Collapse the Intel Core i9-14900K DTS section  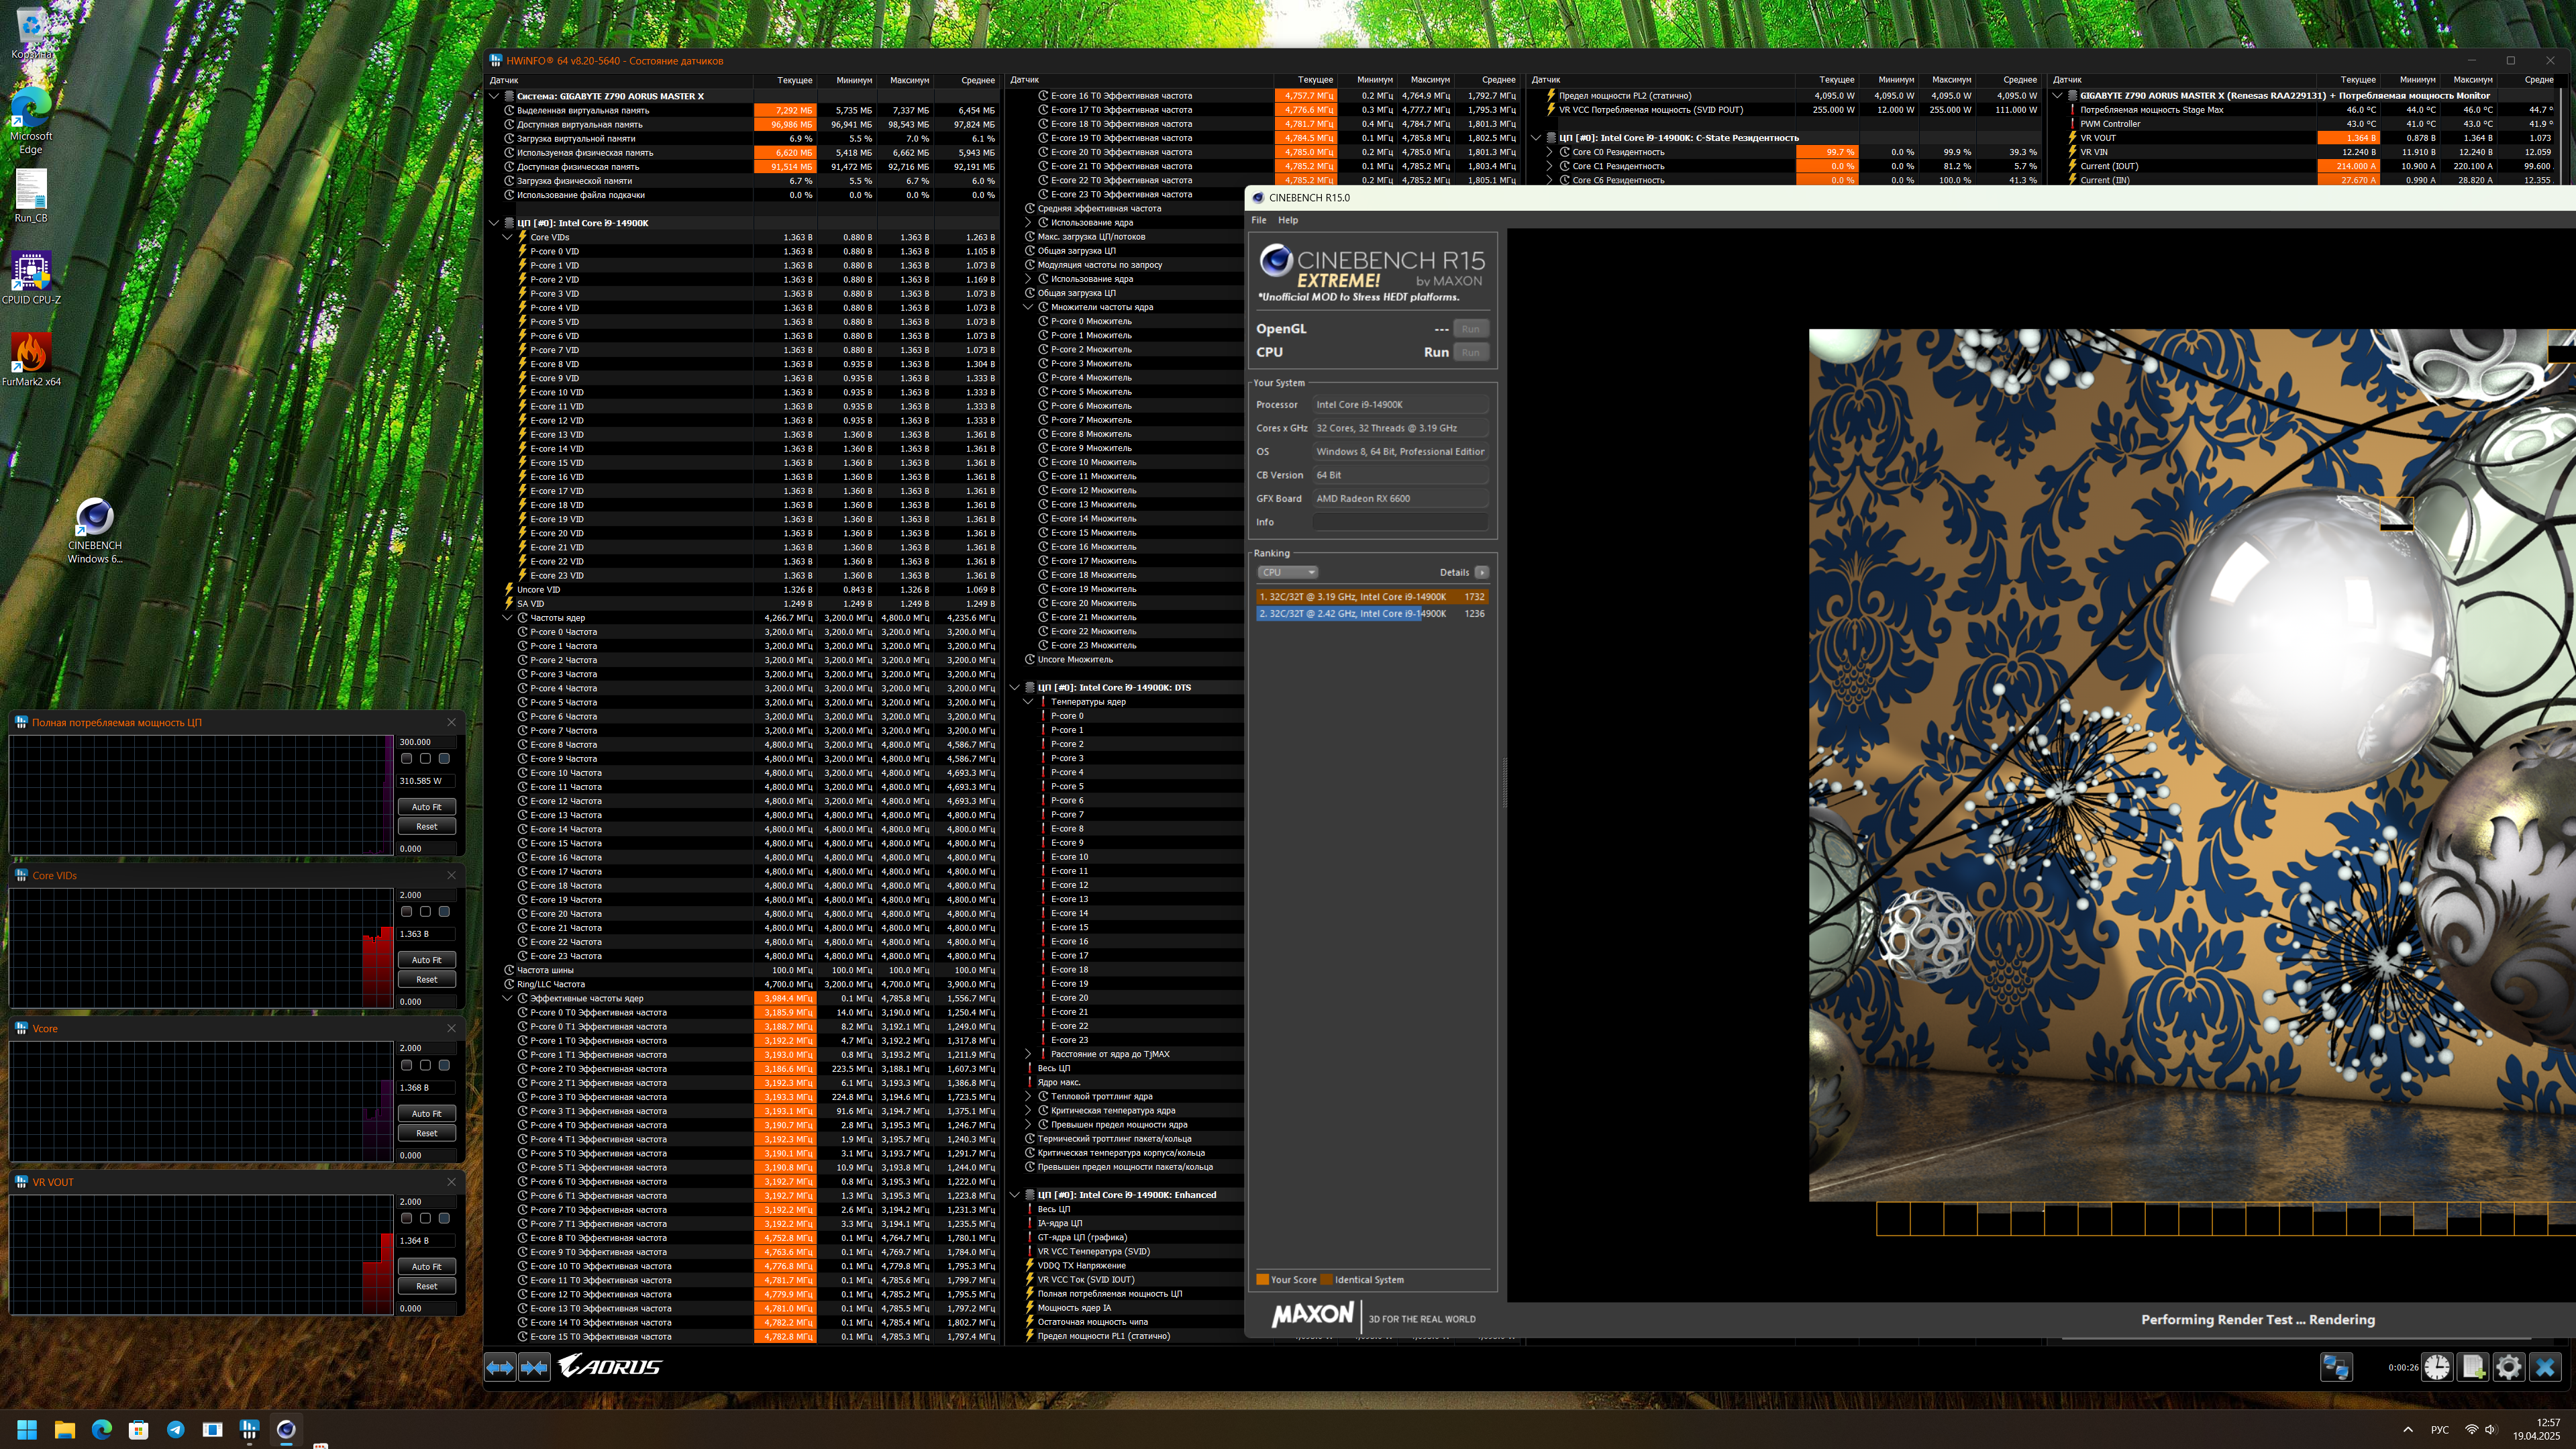pyautogui.click(x=1014, y=687)
